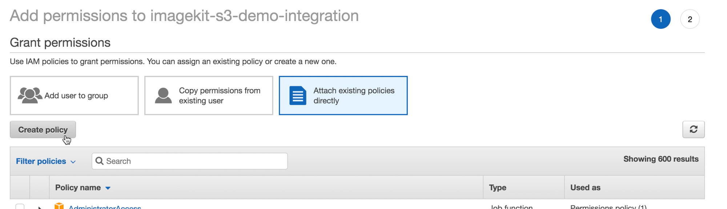Click the blue document icon for attaching policies
Image resolution: width=727 pixels, height=209 pixels.
298,96
